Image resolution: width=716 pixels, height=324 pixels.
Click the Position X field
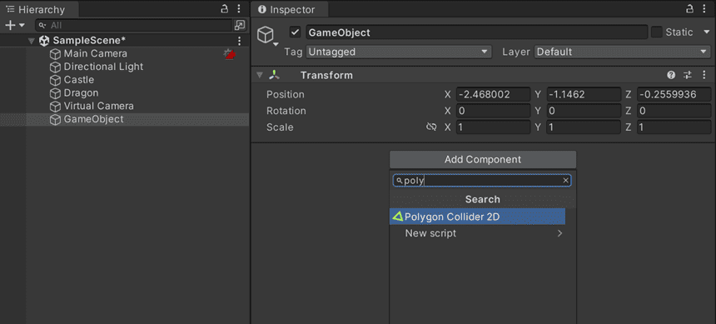pos(493,95)
